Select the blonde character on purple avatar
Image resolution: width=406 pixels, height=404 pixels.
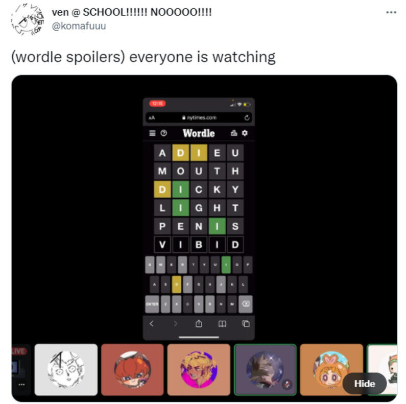click(x=199, y=370)
